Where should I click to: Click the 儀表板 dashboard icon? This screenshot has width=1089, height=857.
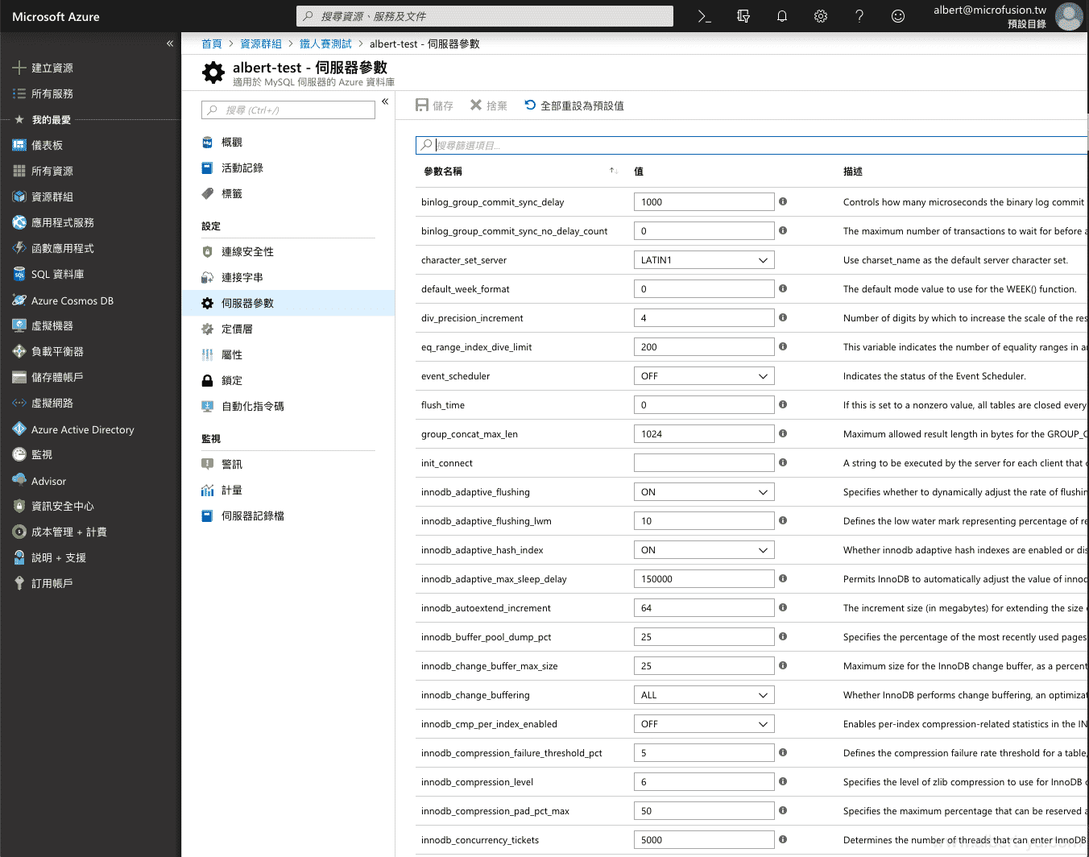(19, 145)
